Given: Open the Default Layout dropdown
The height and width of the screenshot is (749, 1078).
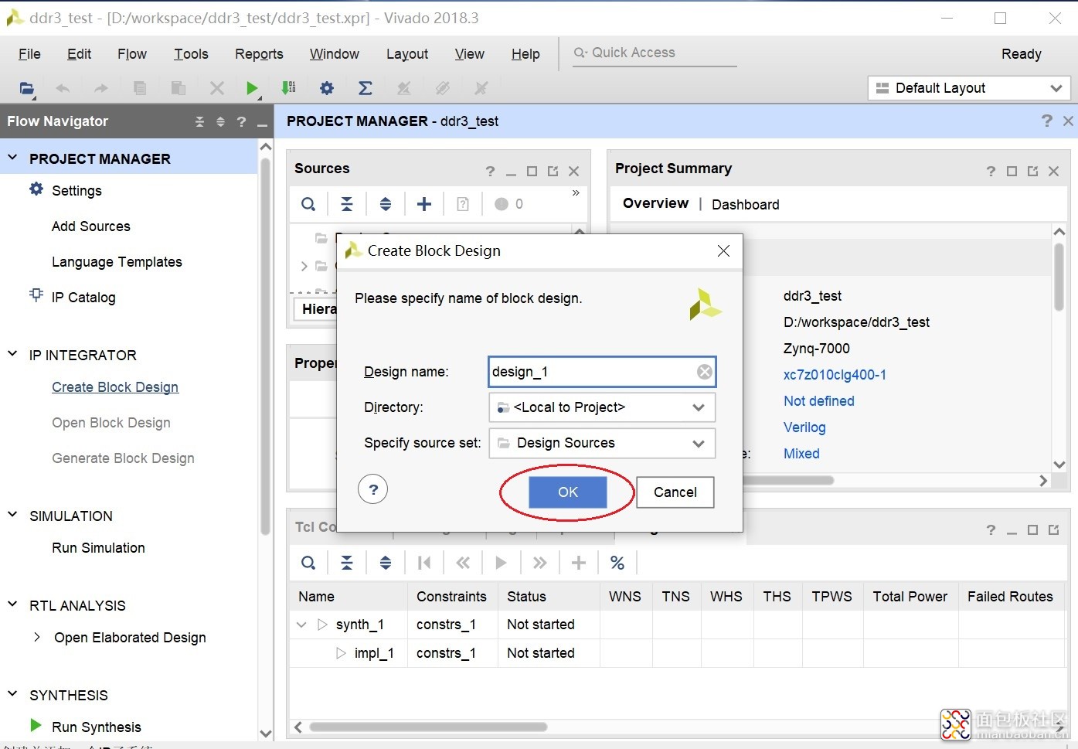Looking at the screenshot, I should [969, 88].
